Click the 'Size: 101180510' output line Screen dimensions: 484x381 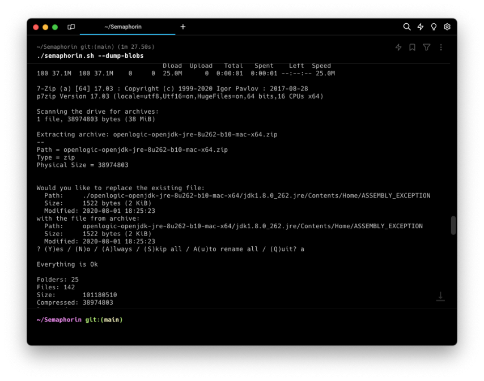tap(77, 295)
